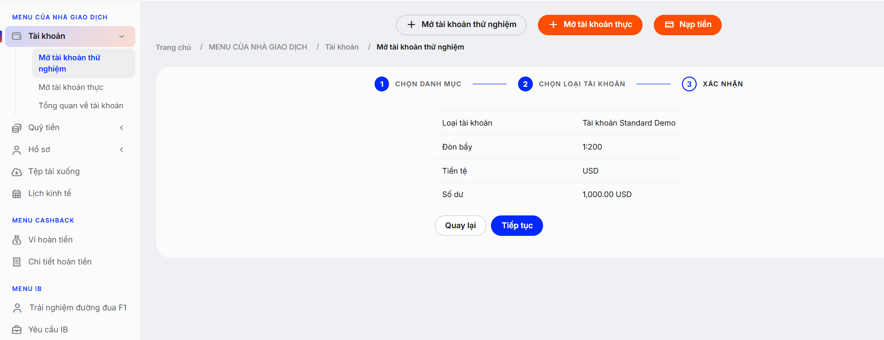884x340 pixels.
Task: Click the document icon for Chi tiết hoàn tiền
Action: click(17, 262)
